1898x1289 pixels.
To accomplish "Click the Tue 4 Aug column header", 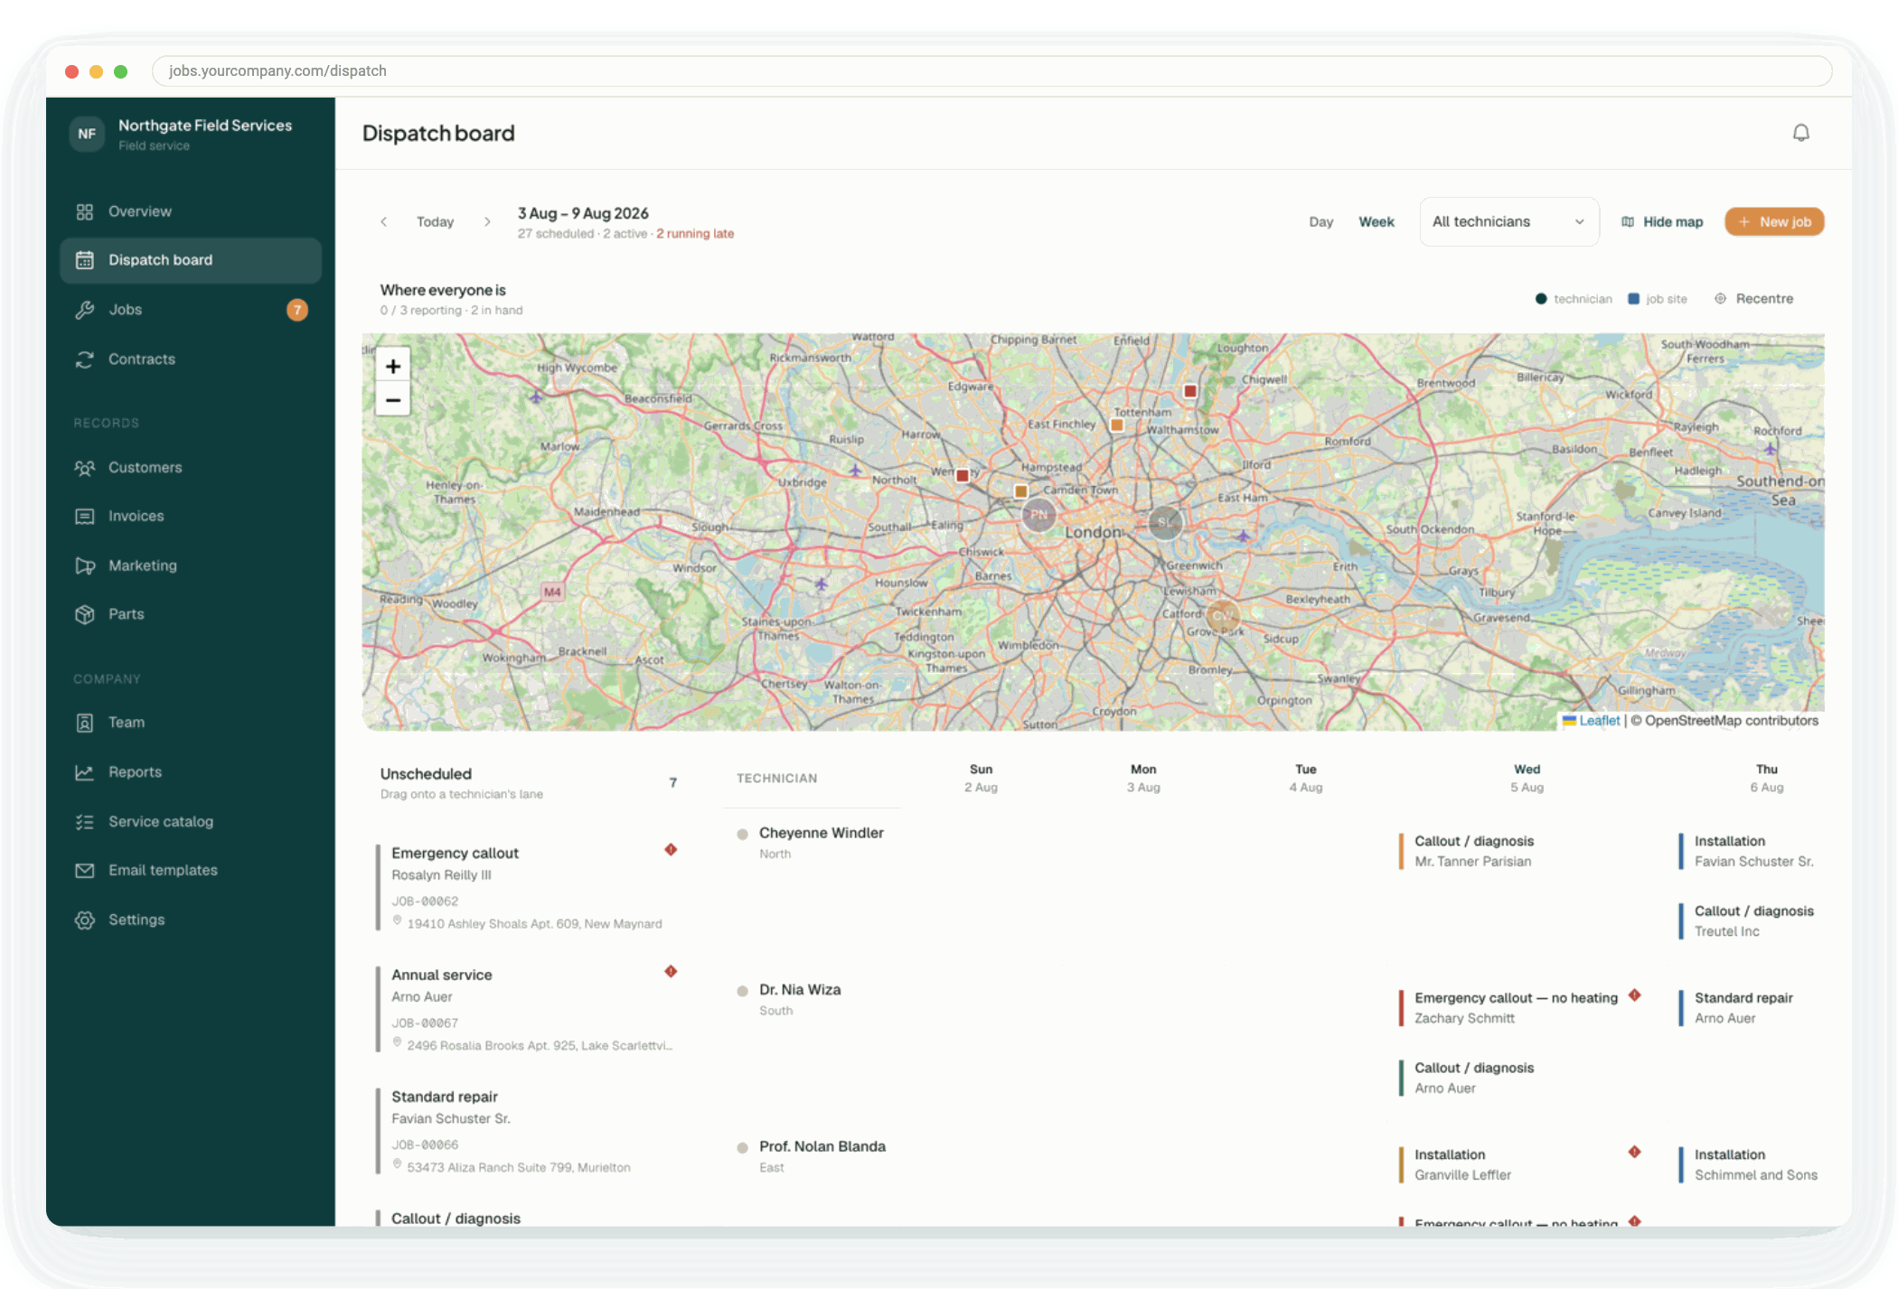I will (x=1306, y=778).
